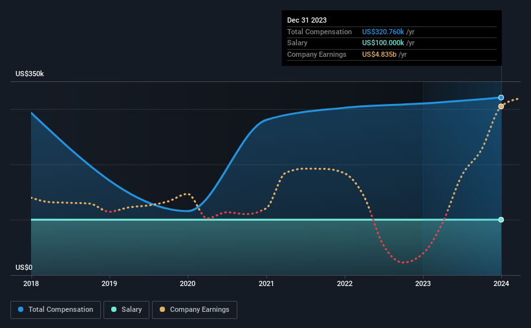The image size is (531, 328).
Task: Click the US$320.760k total compensation value
Action: coord(383,32)
